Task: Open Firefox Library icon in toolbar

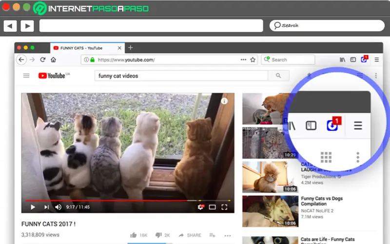Action: click(x=343, y=60)
